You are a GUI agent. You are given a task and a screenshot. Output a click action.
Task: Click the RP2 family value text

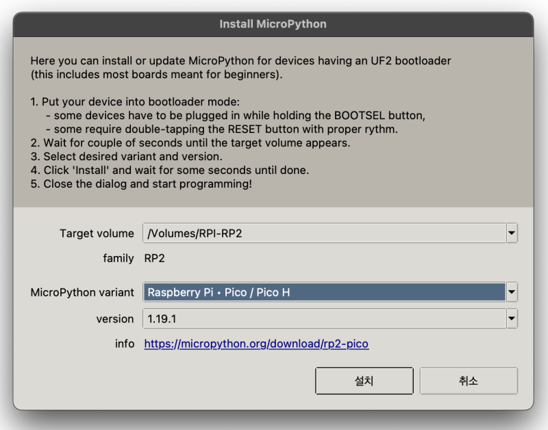[154, 258]
